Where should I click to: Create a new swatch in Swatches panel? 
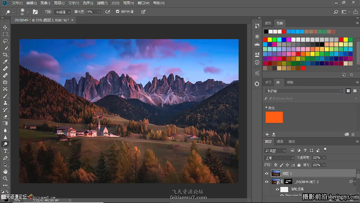tap(344, 75)
